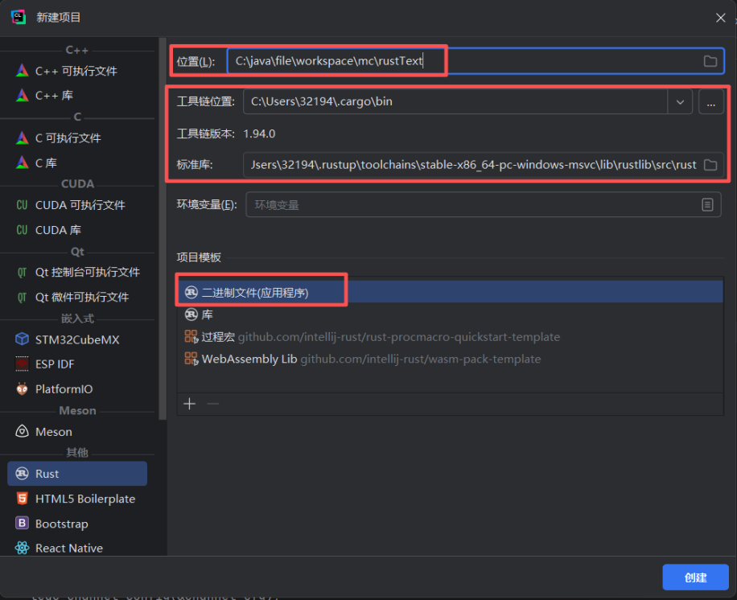The image size is (737, 600).
Task: Click the Rust gear logo in sidebar
Action: click(22, 473)
